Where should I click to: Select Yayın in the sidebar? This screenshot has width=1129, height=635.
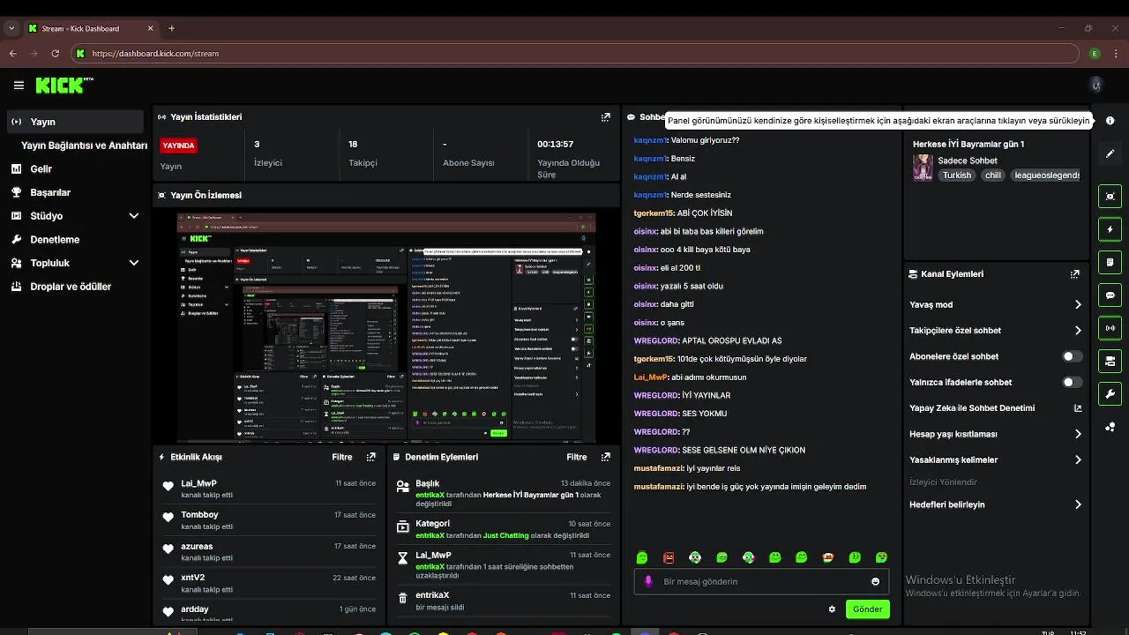75,122
